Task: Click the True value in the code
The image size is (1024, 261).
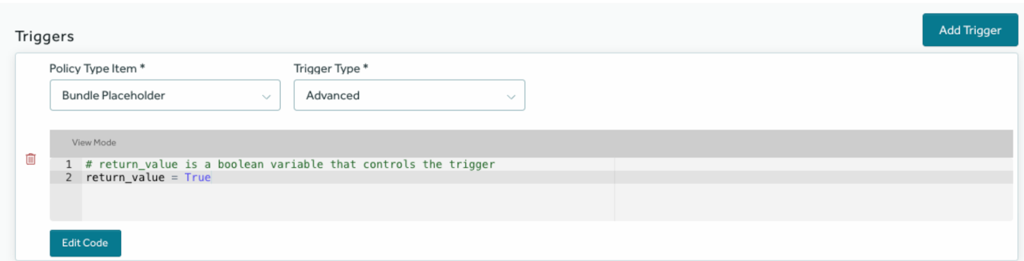Action: tap(198, 177)
